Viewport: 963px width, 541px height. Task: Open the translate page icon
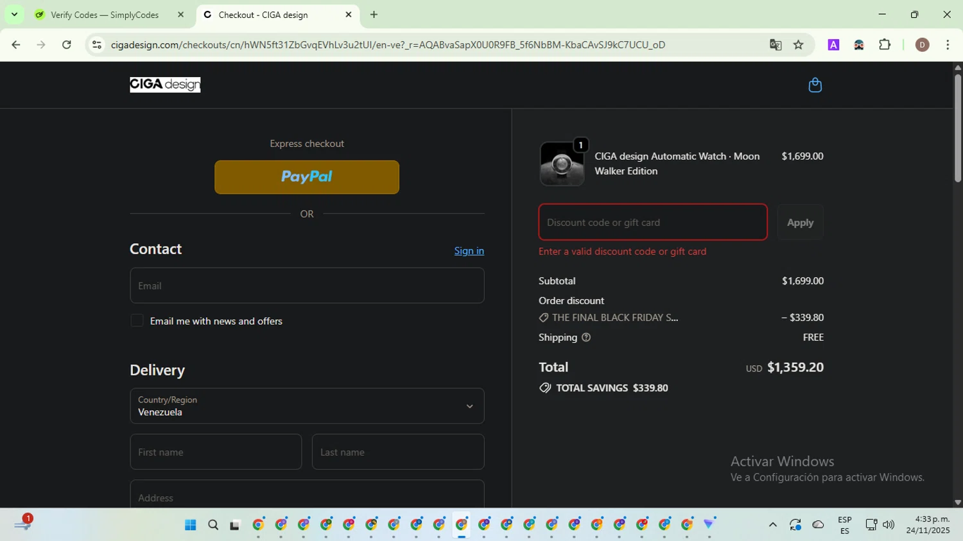click(x=776, y=45)
